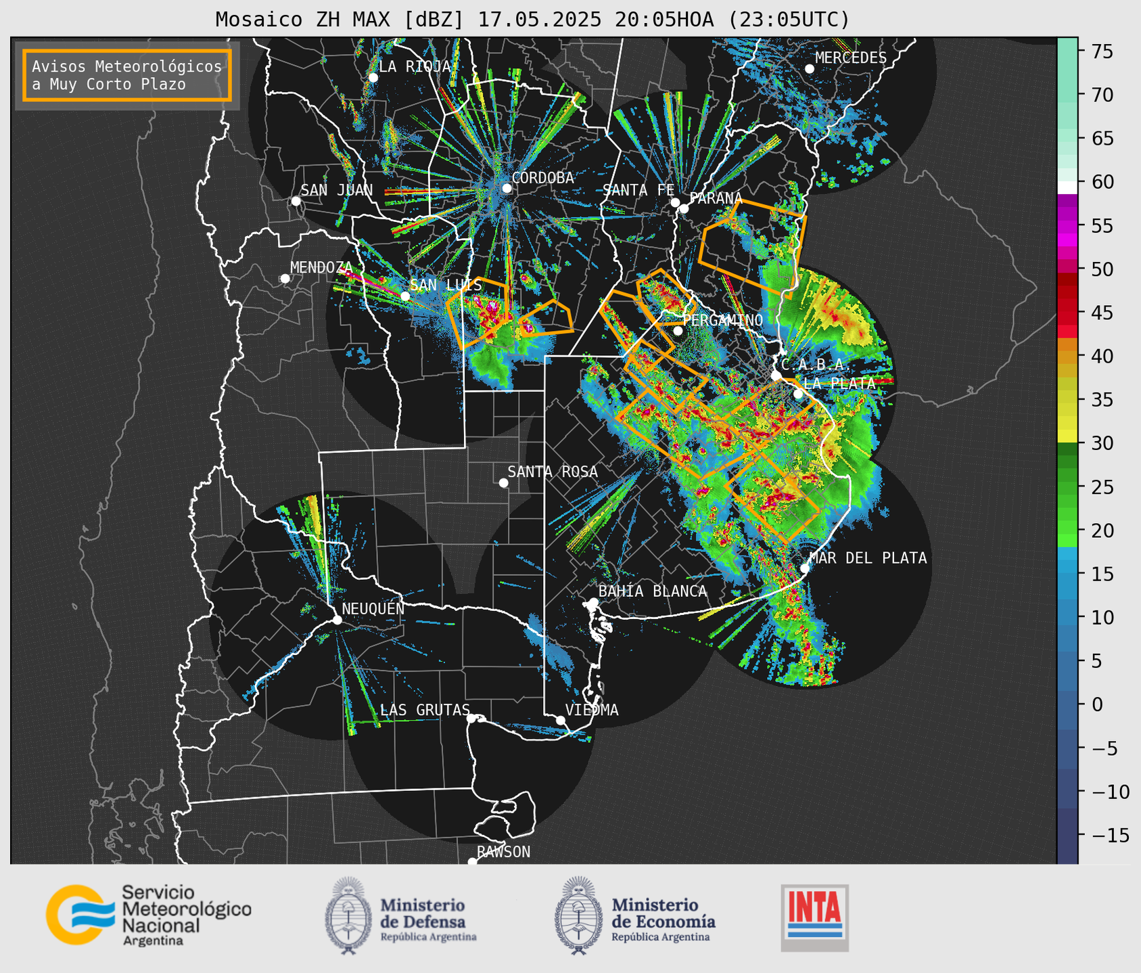Click the 60 value on the dBZ color scale
Viewport: 1141px width, 973px height.
(1102, 182)
